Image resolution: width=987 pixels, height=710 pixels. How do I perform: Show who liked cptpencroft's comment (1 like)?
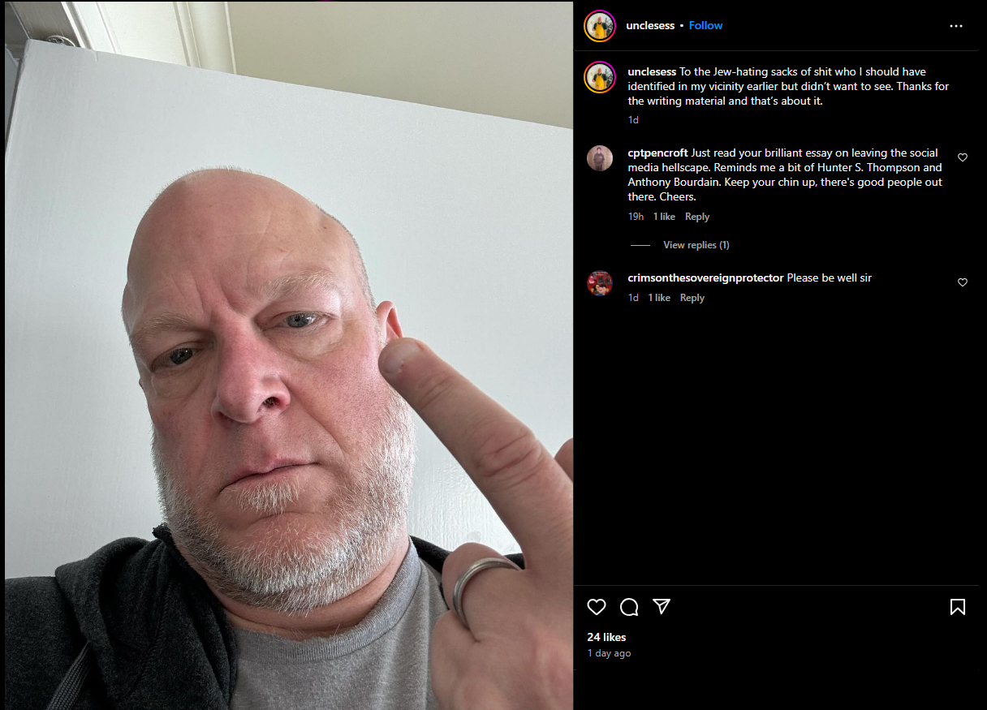664,217
